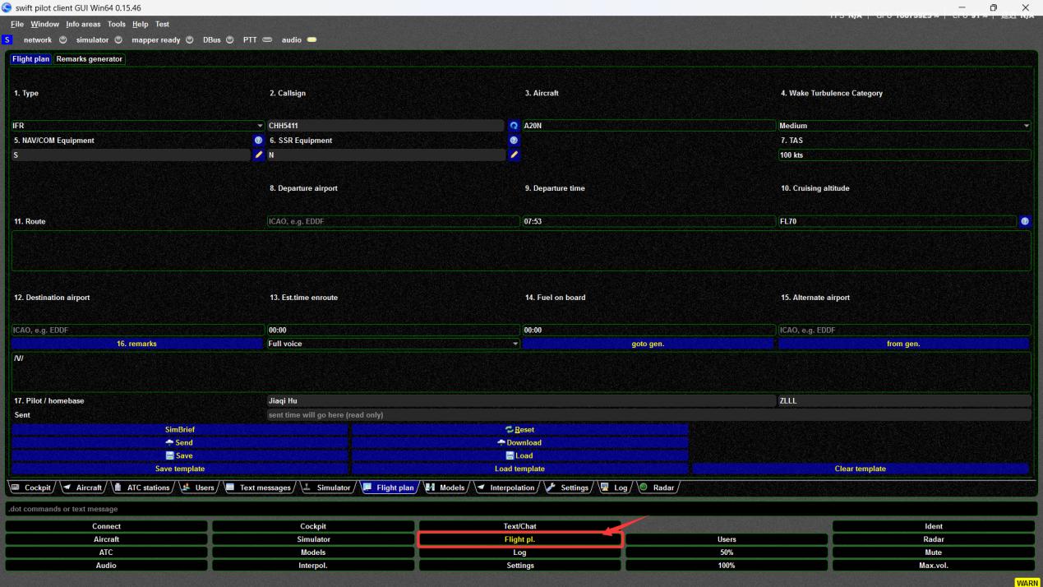The image size is (1043, 587).
Task: Click the Text/Chat button
Action: point(520,526)
